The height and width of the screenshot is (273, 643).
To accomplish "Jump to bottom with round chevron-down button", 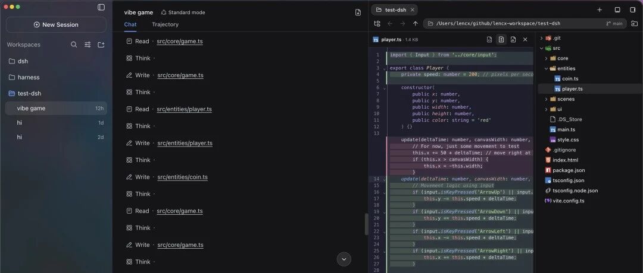I will (344, 259).
